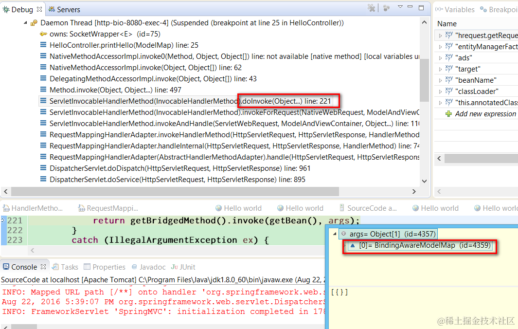Image resolution: width=518 pixels, height=329 pixels.
Task: Click the Console monitor icon
Action: coord(6,267)
